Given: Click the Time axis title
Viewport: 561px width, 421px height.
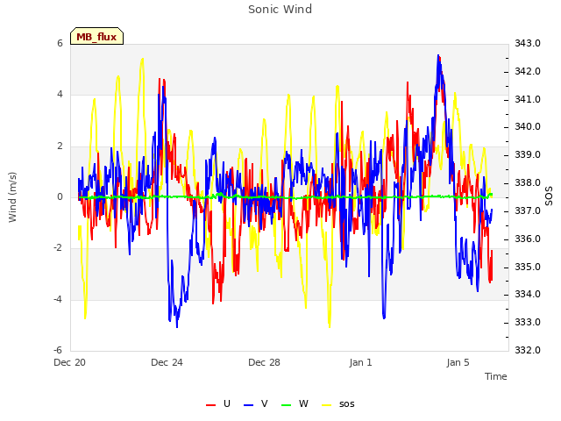Looking at the screenshot, I should pyautogui.click(x=496, y=376).
